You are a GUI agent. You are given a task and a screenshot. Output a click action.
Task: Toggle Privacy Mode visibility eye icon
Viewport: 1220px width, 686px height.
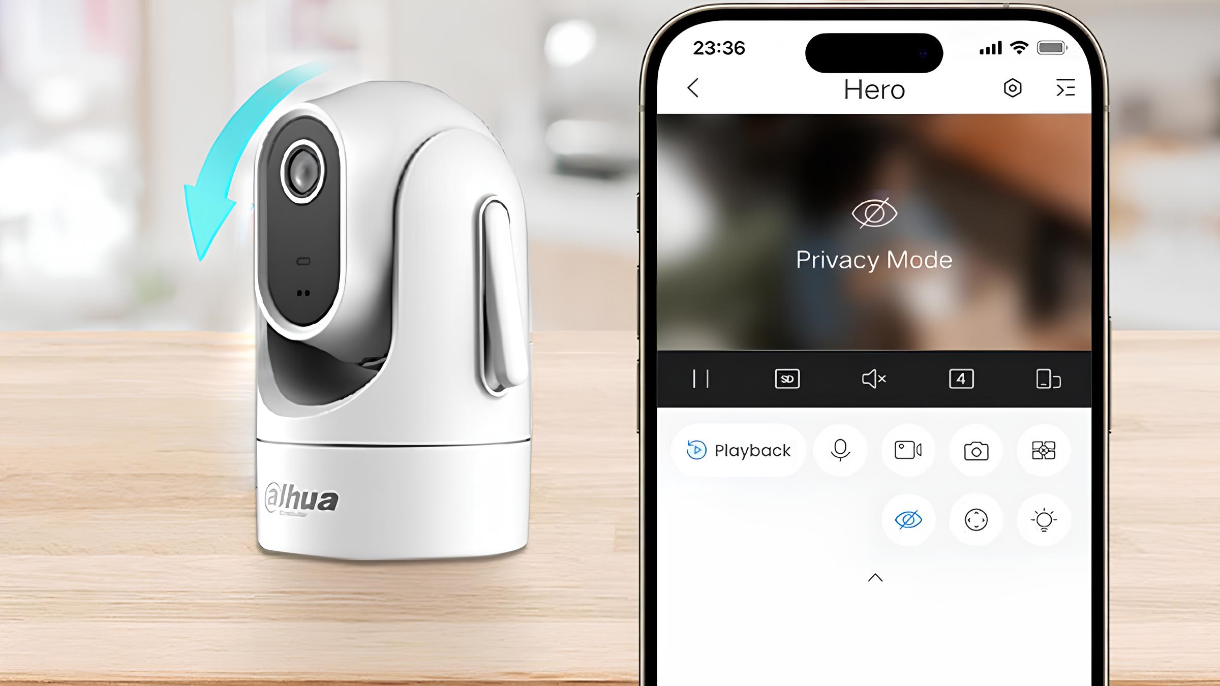point(908,519)
